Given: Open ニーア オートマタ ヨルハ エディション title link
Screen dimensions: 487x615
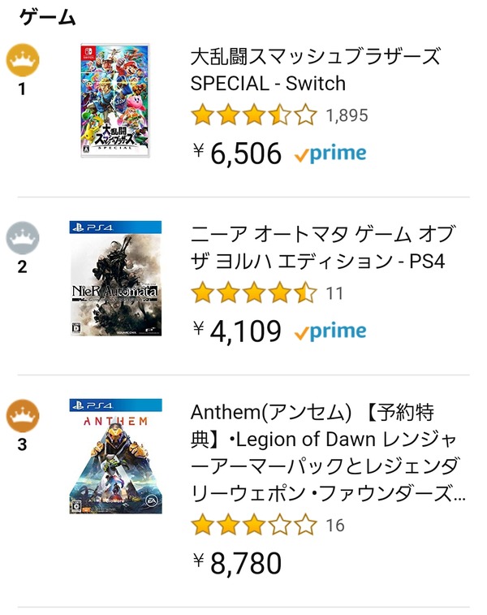Looking at the screenshot, I should click(324, 248).
